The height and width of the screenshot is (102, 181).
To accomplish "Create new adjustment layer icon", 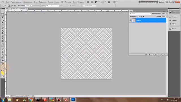I will tap(156, 54).
